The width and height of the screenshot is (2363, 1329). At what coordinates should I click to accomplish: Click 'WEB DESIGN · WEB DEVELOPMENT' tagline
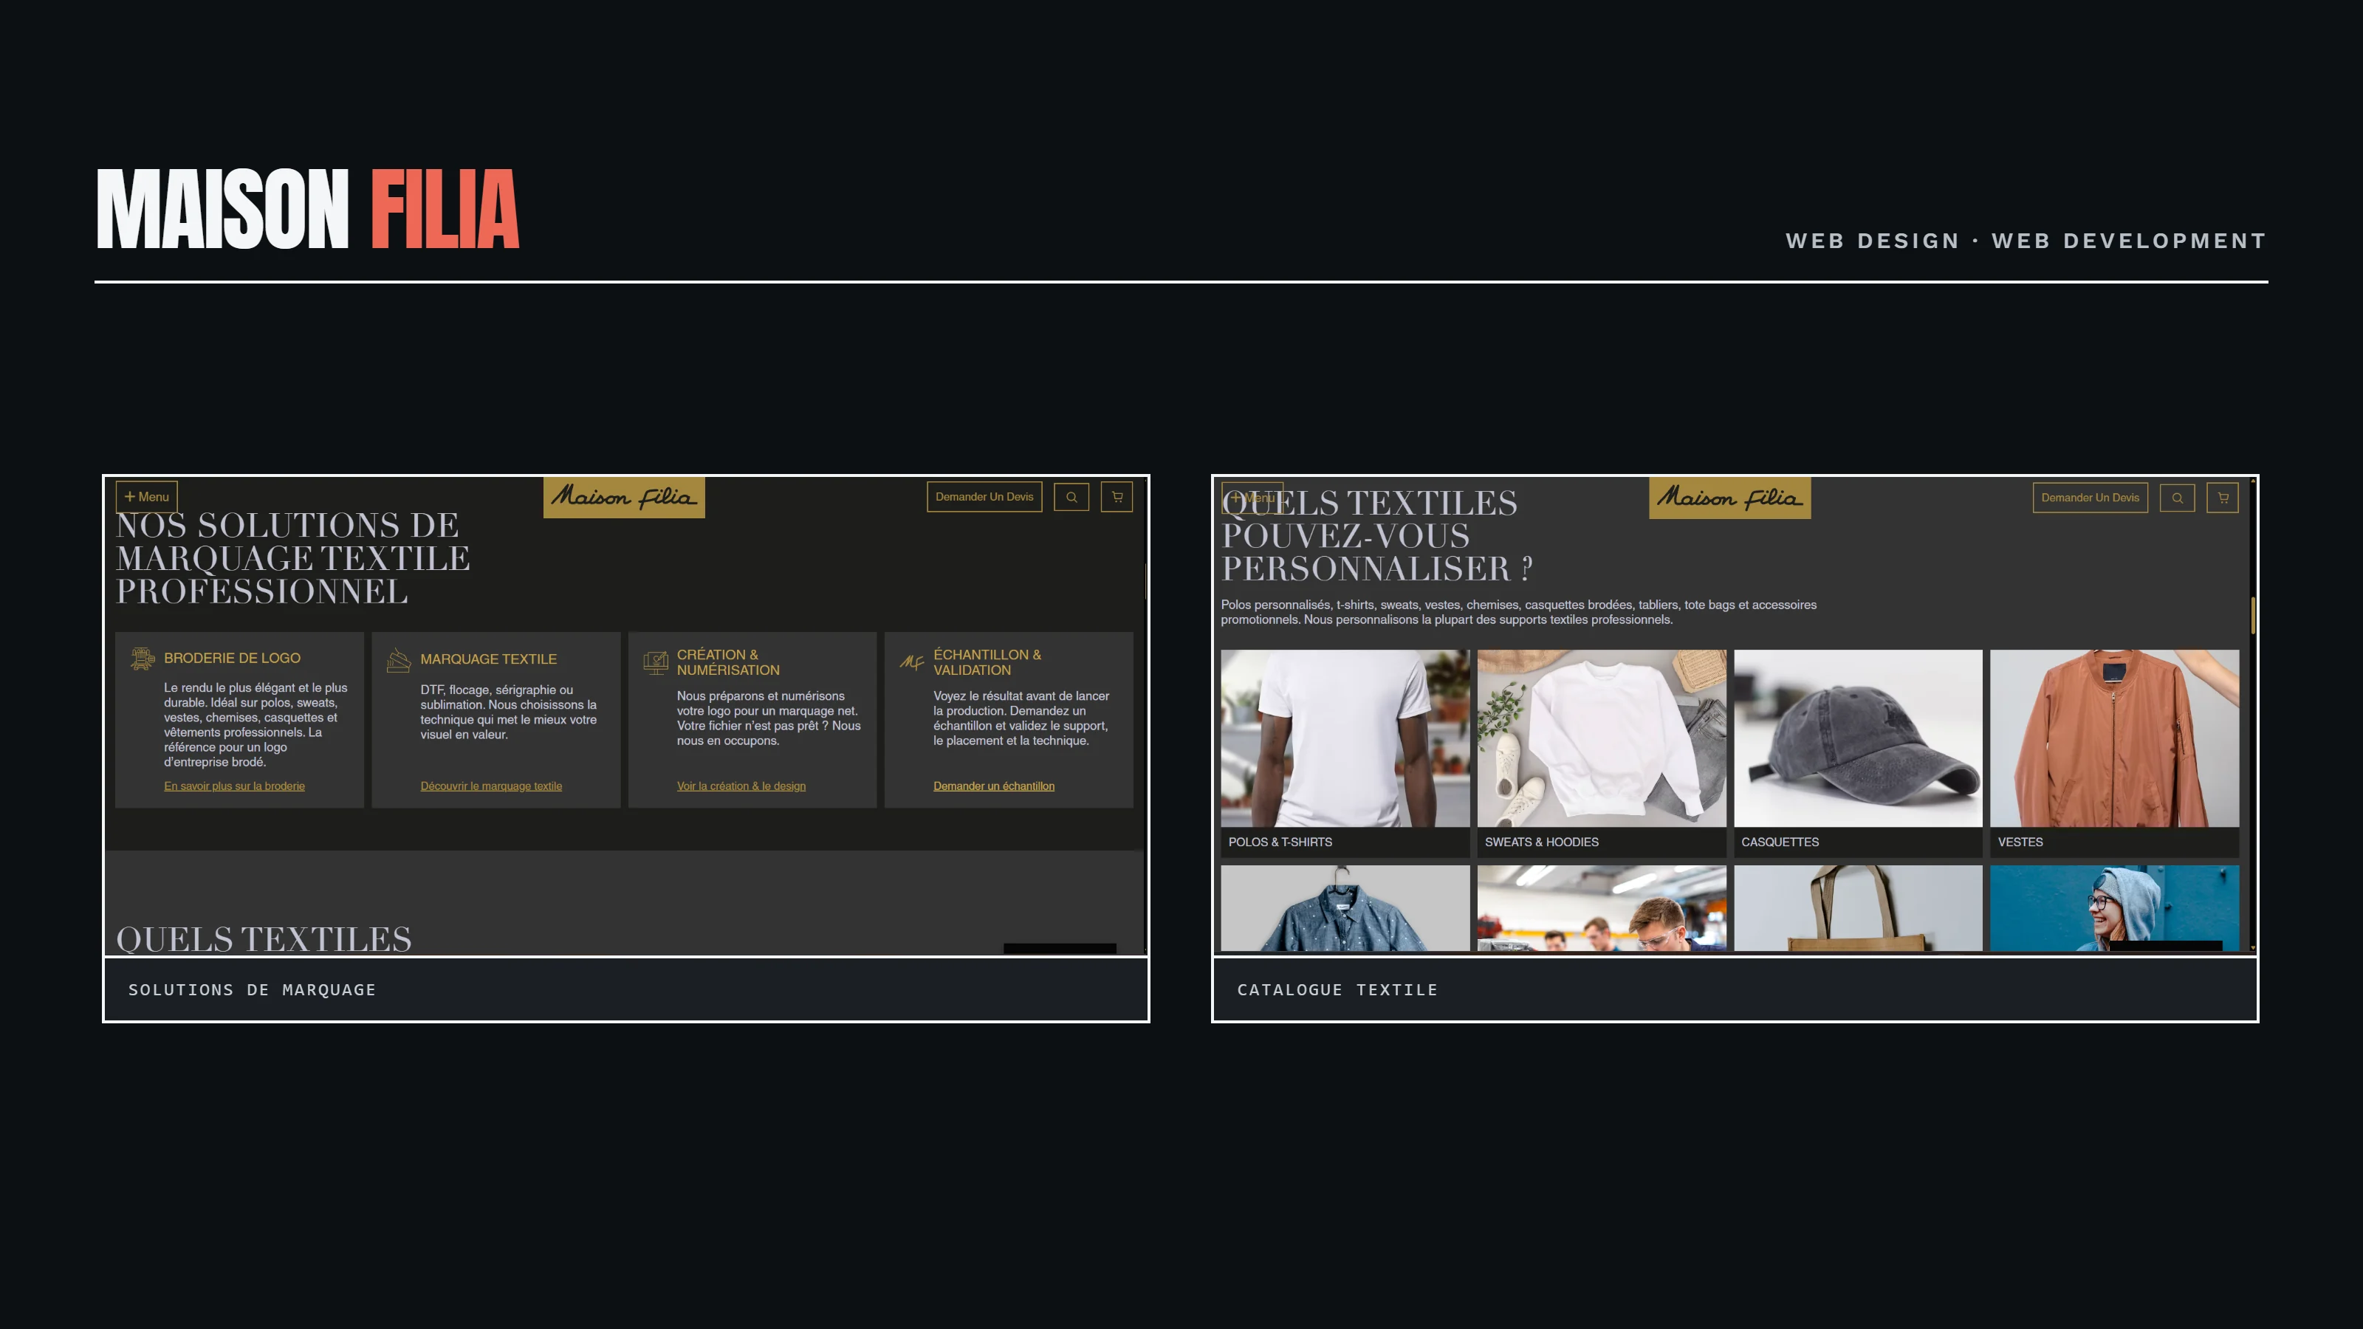[x=2026, y=241]
